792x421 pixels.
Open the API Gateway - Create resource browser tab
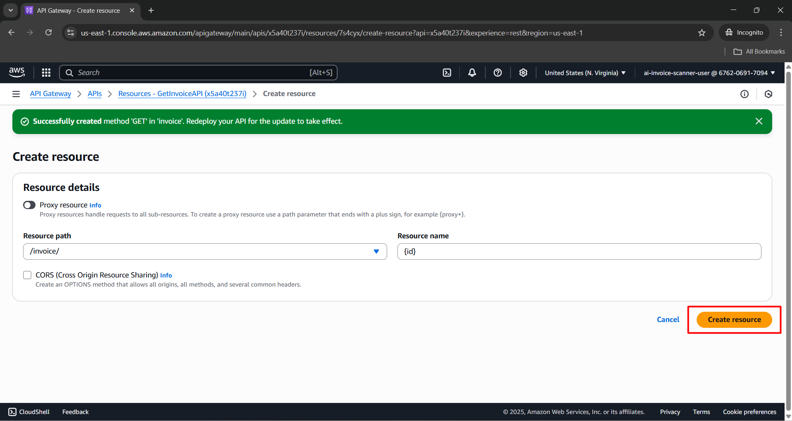point(78,10)
